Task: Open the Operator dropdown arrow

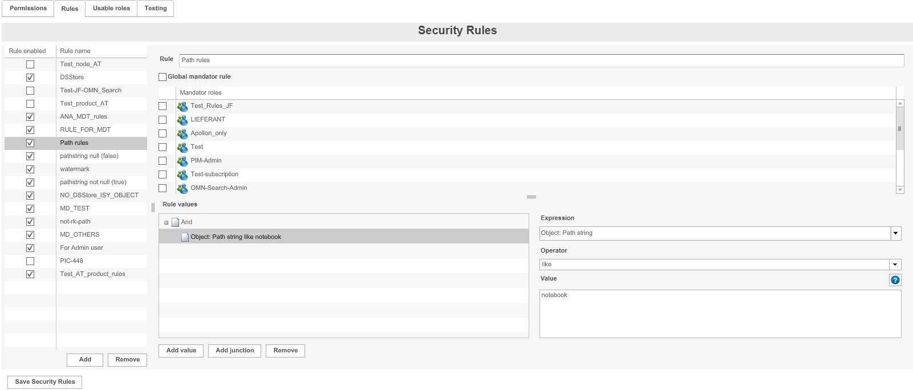Action: [896, 265]
